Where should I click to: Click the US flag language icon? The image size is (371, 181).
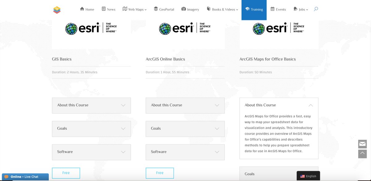pyautogui.click(x=302, y=176)
